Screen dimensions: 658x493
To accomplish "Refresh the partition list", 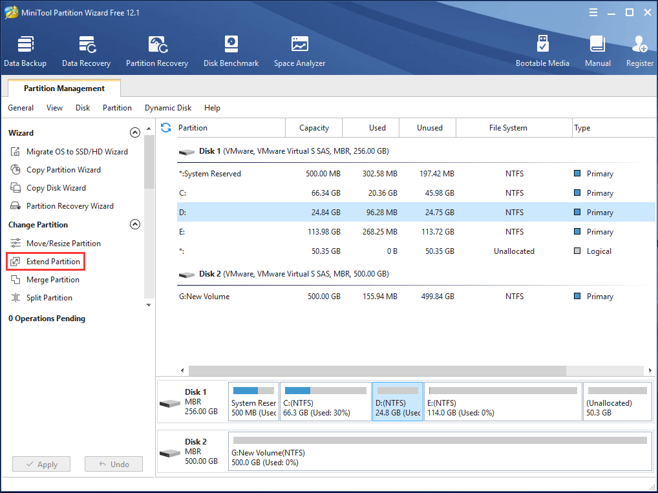I will [x=166, y=128].
